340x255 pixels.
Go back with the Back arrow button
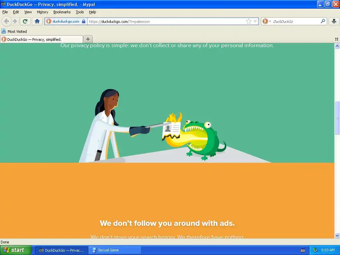pyautogui.click(x=6, y=21)
